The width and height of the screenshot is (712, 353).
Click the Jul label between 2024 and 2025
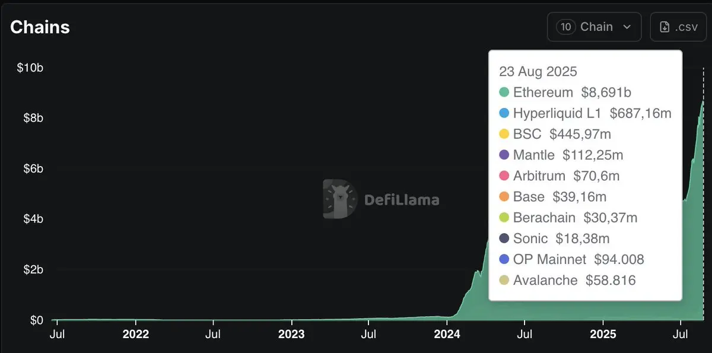525,335
